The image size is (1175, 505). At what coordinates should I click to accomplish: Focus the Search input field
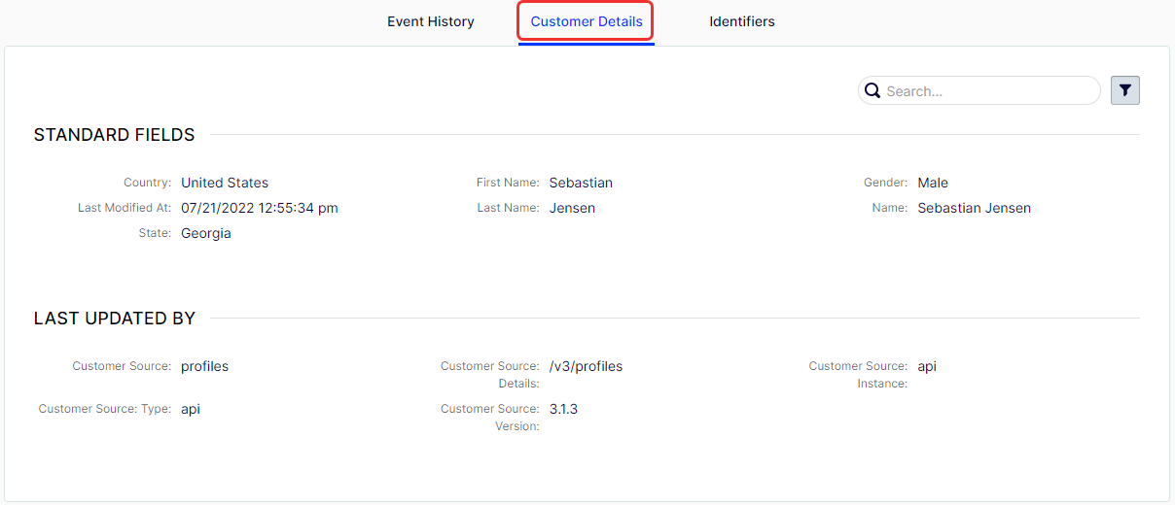point(979,90)
